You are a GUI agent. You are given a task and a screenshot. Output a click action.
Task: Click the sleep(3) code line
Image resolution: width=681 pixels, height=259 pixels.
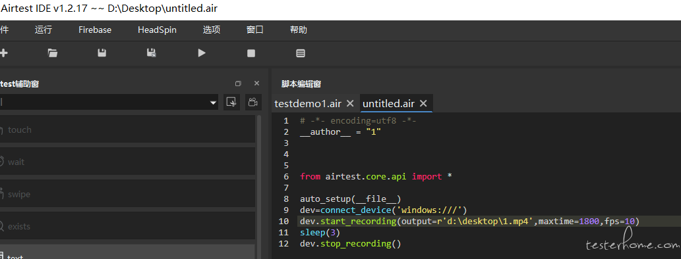pos(320,233)
